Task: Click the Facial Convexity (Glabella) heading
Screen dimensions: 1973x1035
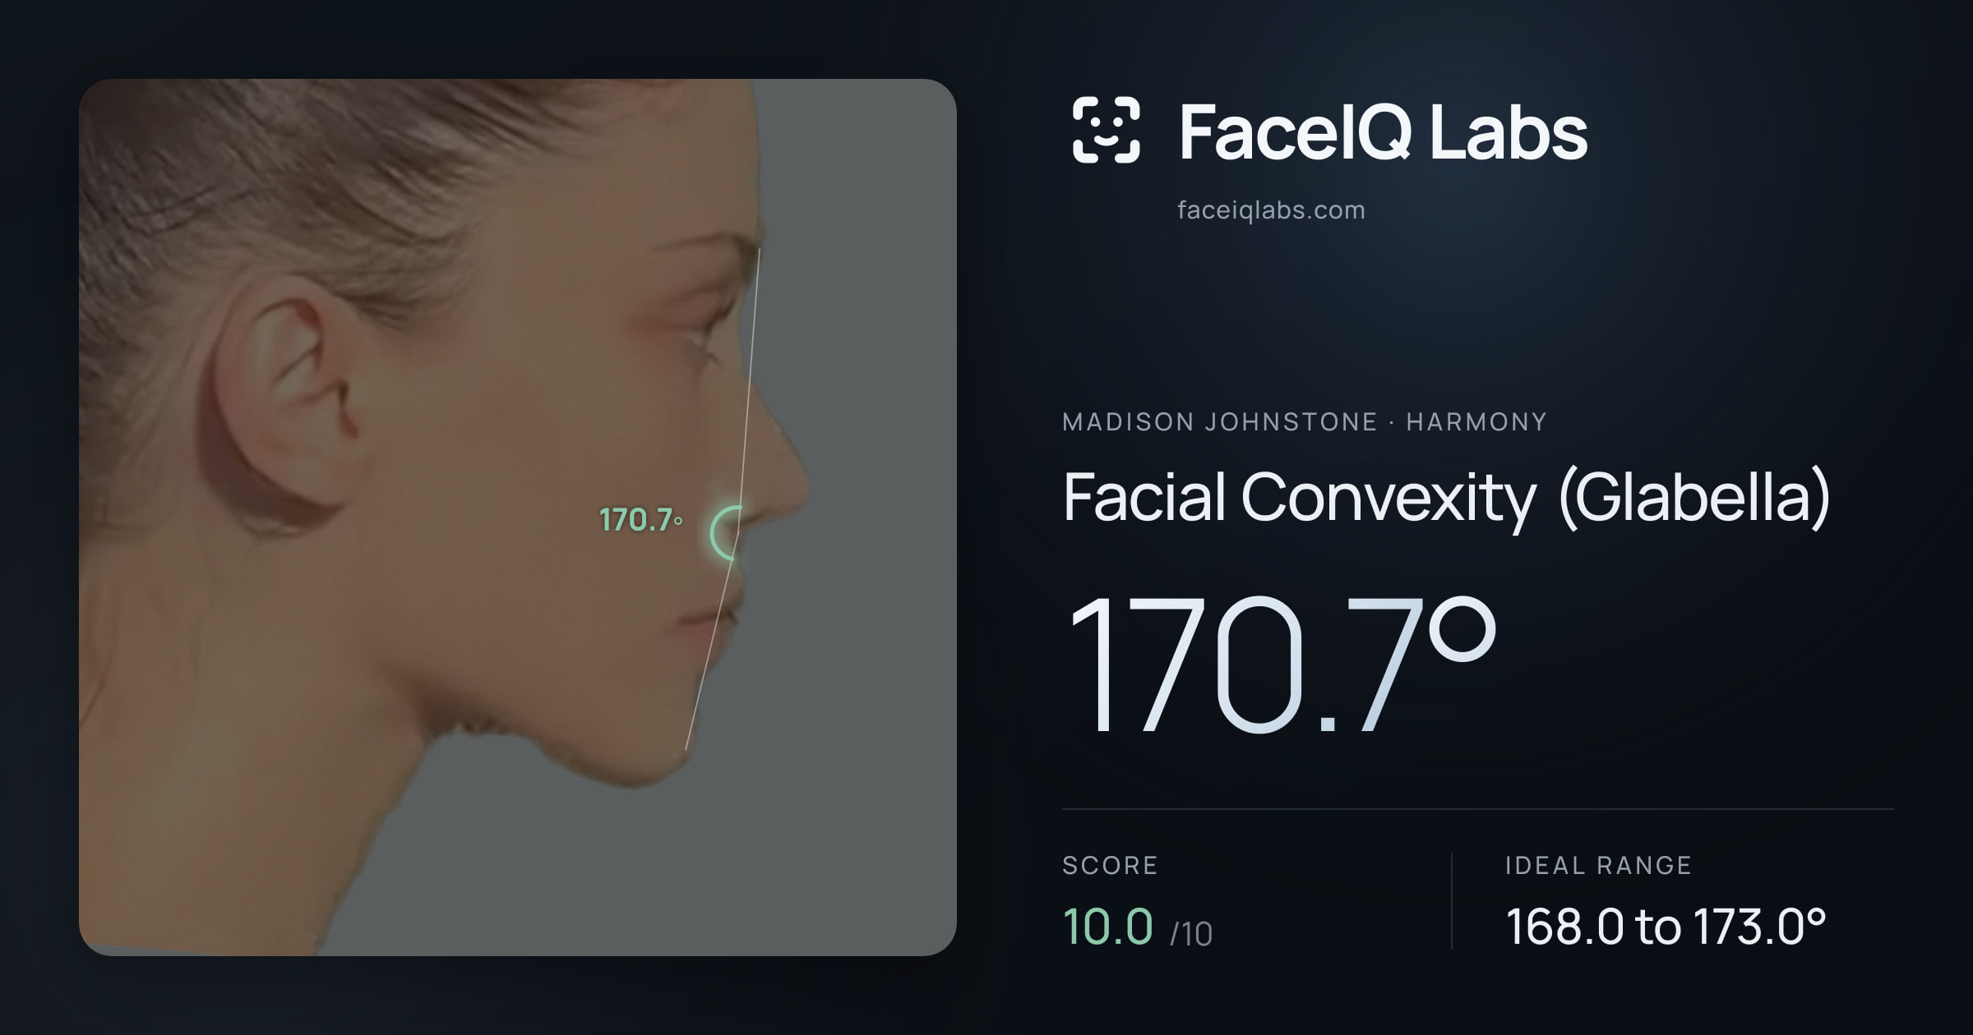Action: point(1447,498)
